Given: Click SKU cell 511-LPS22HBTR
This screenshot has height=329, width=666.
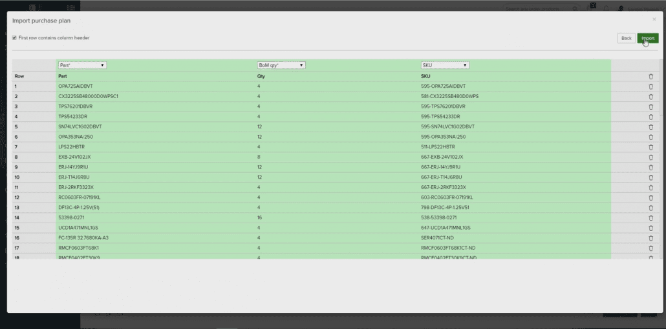Looking at the screenshot, I should [x=438, y=146].
